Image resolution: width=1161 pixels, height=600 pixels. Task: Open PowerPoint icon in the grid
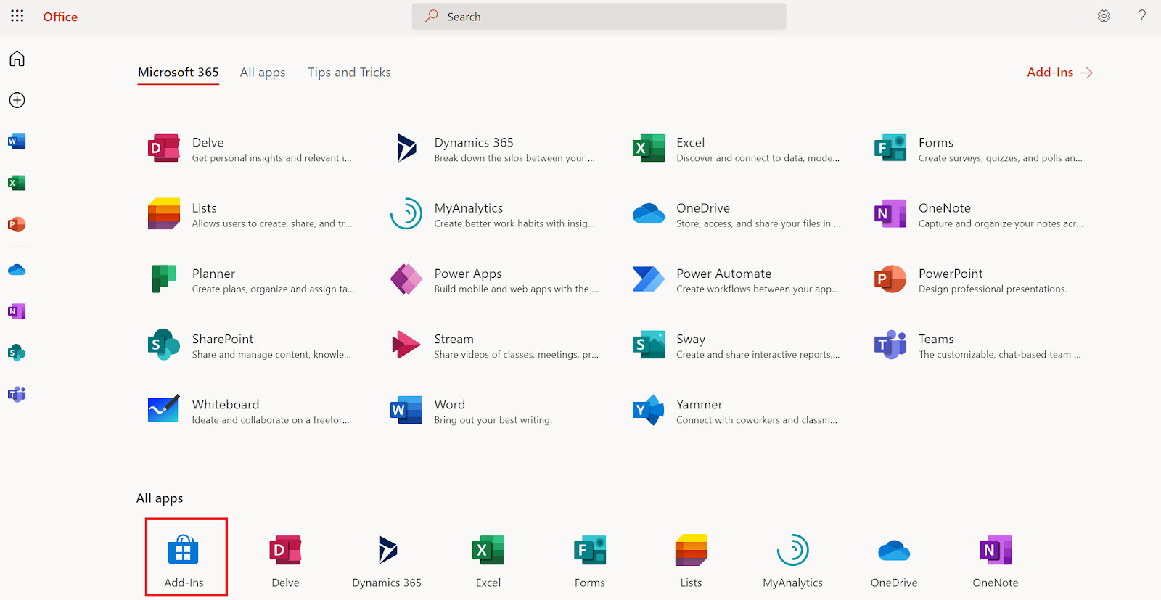coord(890,279)
